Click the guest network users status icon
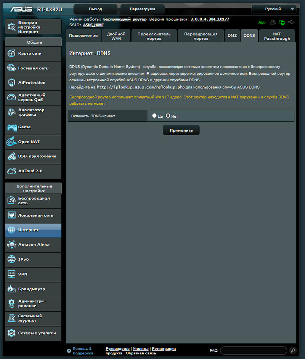The image size is (305, 359). 273,22
